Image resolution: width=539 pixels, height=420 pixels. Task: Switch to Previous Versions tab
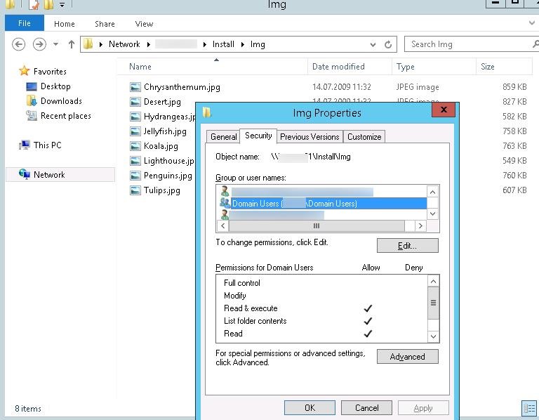click(x=310, y=137)
